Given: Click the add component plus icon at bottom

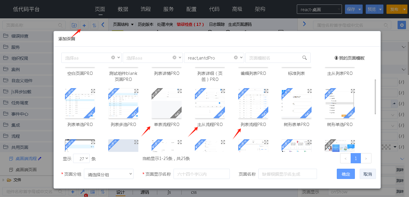Looking at the screenshot, I should coord(73,192).
